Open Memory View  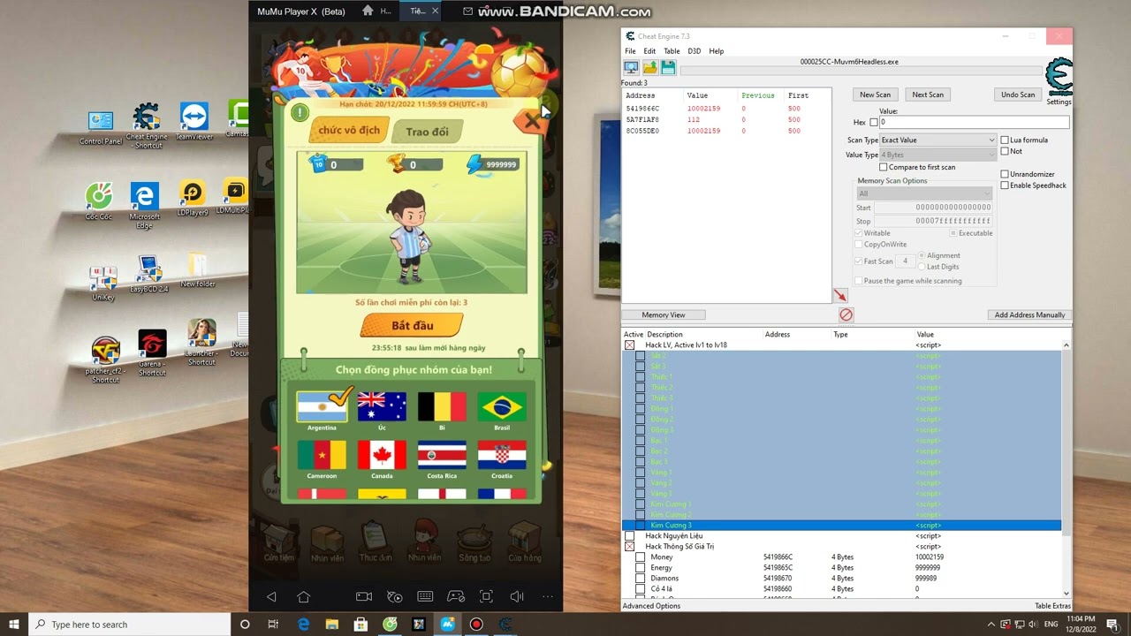(664, 314)
